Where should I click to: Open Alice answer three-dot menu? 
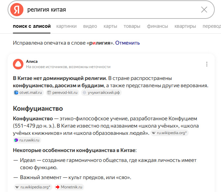coord(207,64)
